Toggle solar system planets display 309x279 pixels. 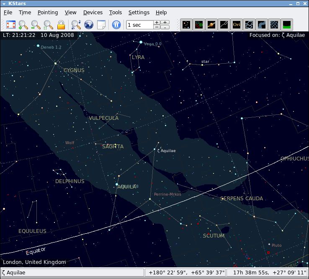pyautogui.click(x=211, y=25)
